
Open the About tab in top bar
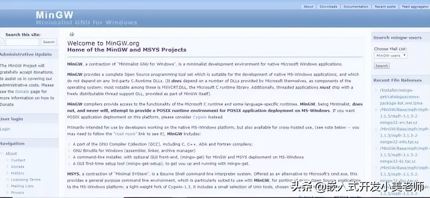coord(308,6)
